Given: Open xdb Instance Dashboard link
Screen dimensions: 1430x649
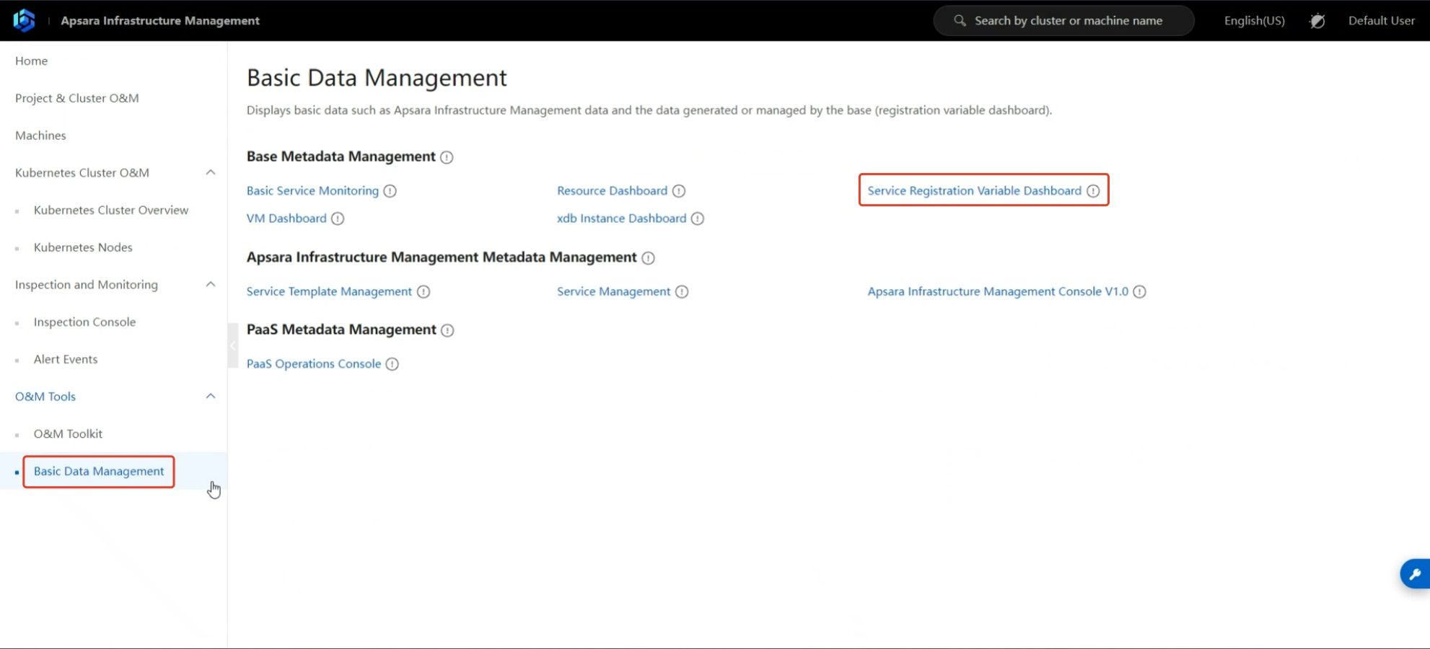Looking at the screenshot, I should (621, 218).
